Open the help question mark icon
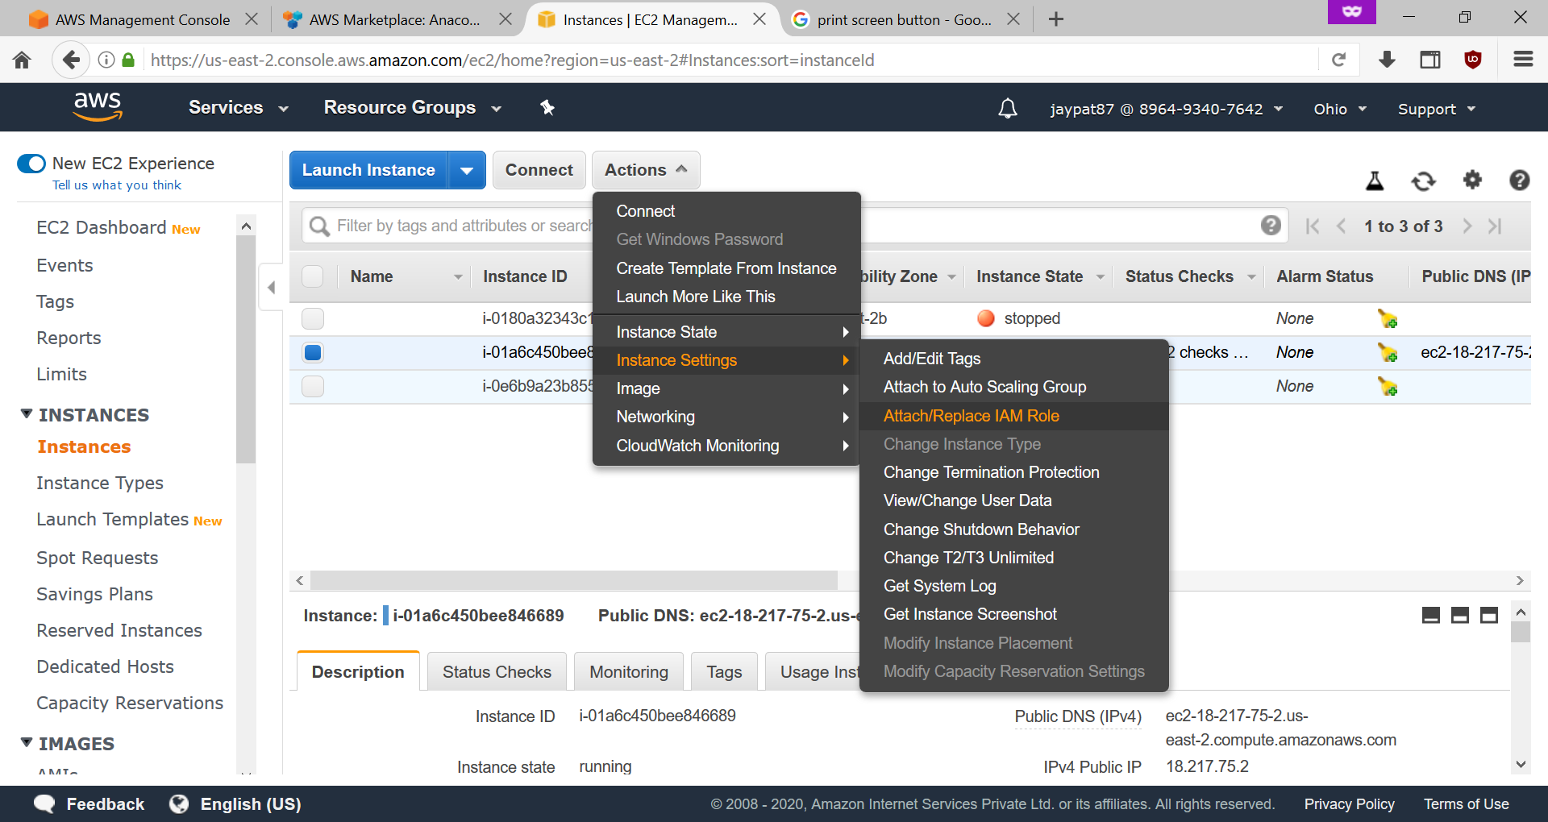 (1519, 180)
